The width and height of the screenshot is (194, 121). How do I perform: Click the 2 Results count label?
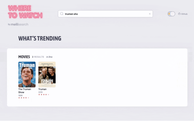[38, 57]
